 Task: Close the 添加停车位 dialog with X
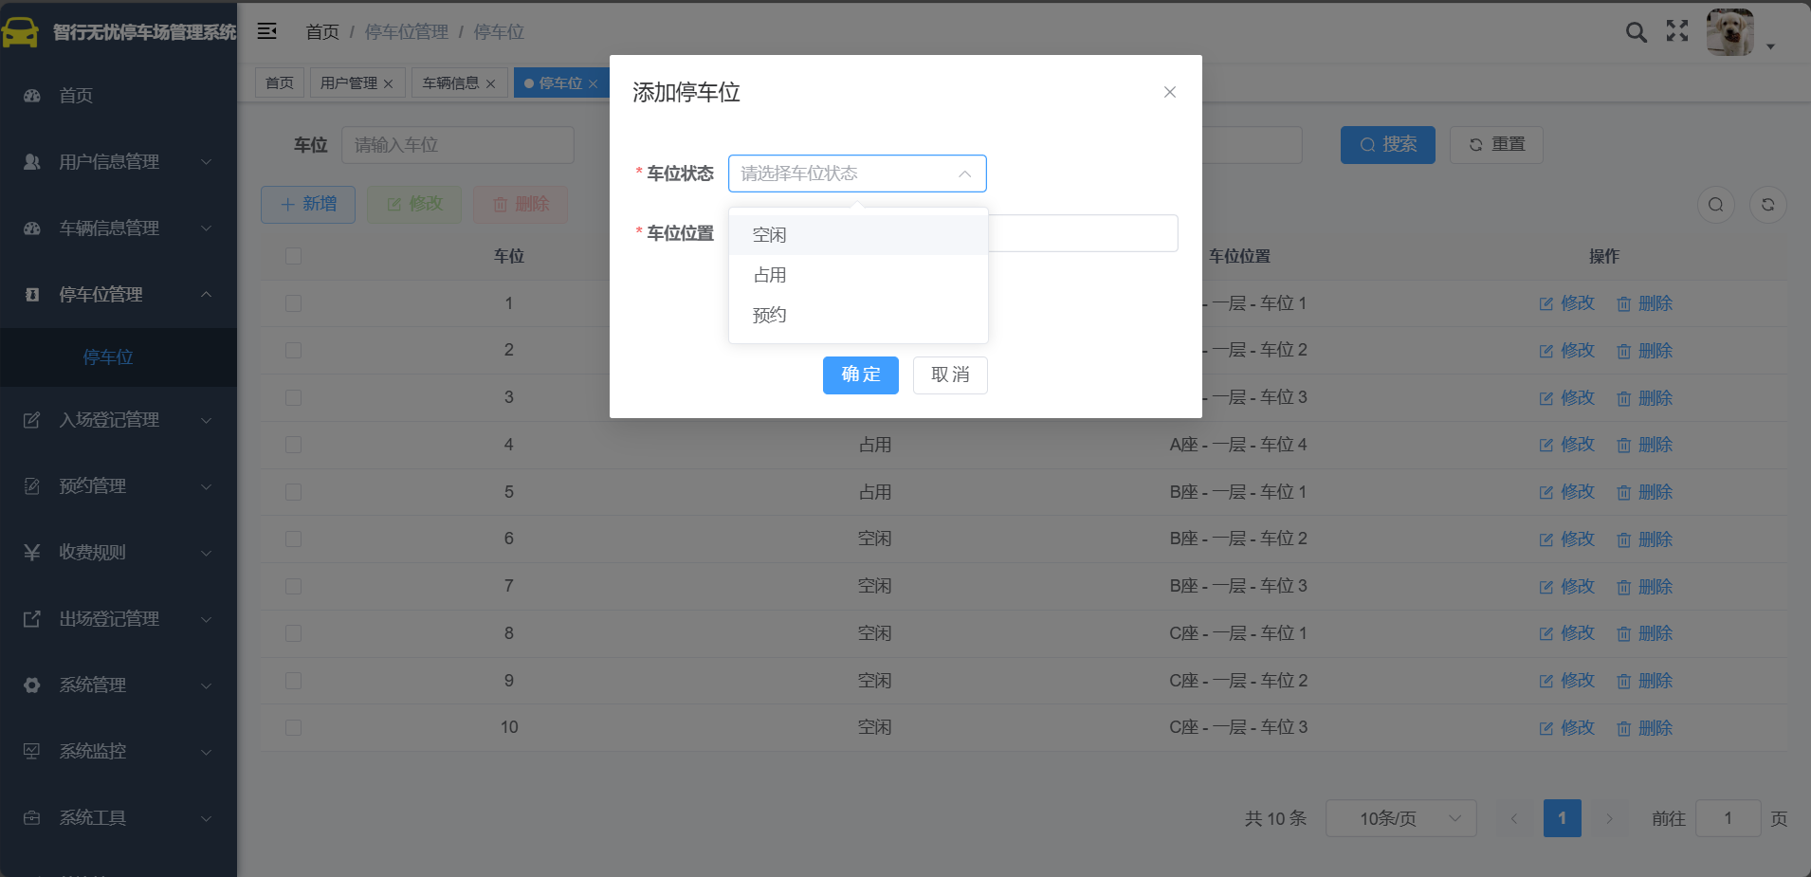click(x=1170, y=92)
